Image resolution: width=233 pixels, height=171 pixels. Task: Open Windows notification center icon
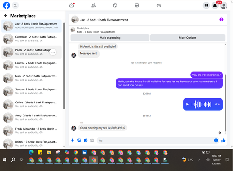click(x=227, y=160)
